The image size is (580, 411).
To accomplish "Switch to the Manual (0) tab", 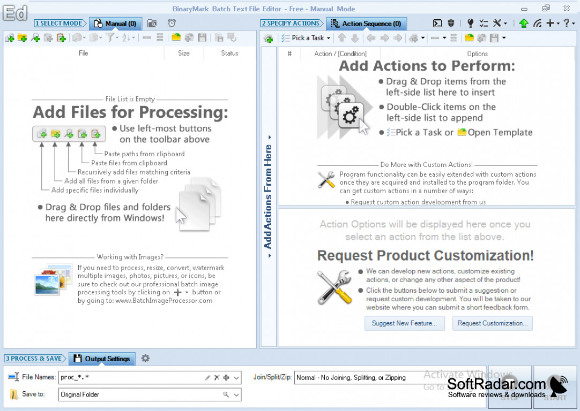I will (x=115, y=24).
